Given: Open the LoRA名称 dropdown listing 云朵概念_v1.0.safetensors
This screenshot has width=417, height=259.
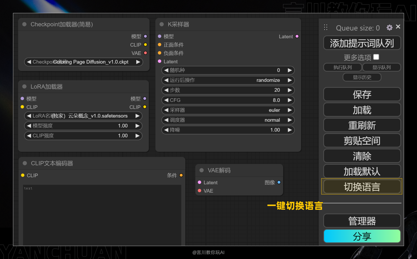Looking at the screenshot, I should click(x=83, y=116).
